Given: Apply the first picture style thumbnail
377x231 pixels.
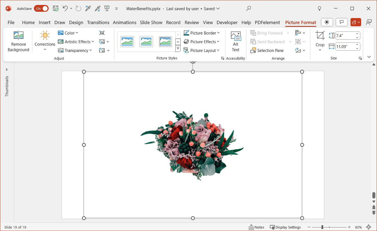Looking at the screenshot, I should [x=127, y=41].
